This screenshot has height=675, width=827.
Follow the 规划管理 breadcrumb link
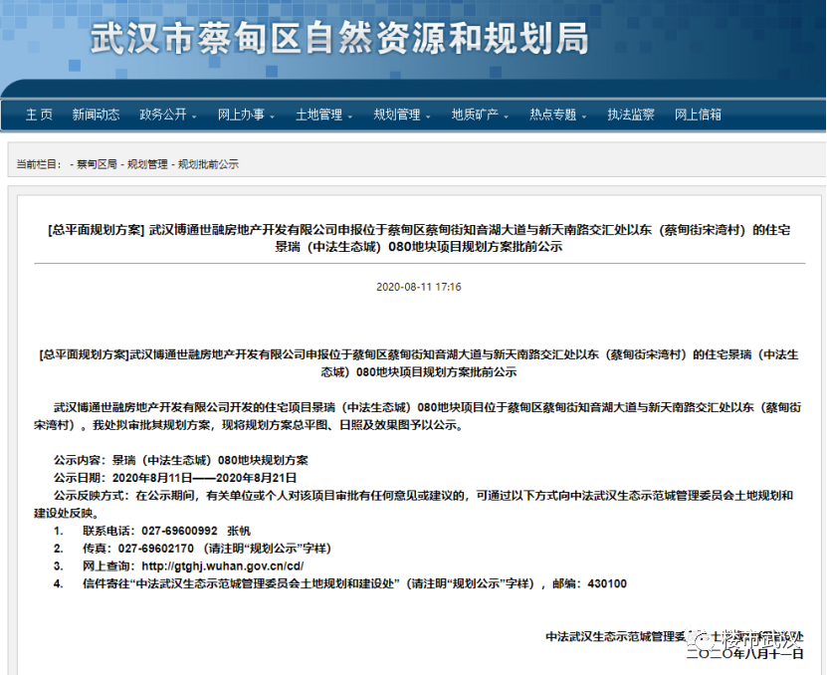[147, 164]
